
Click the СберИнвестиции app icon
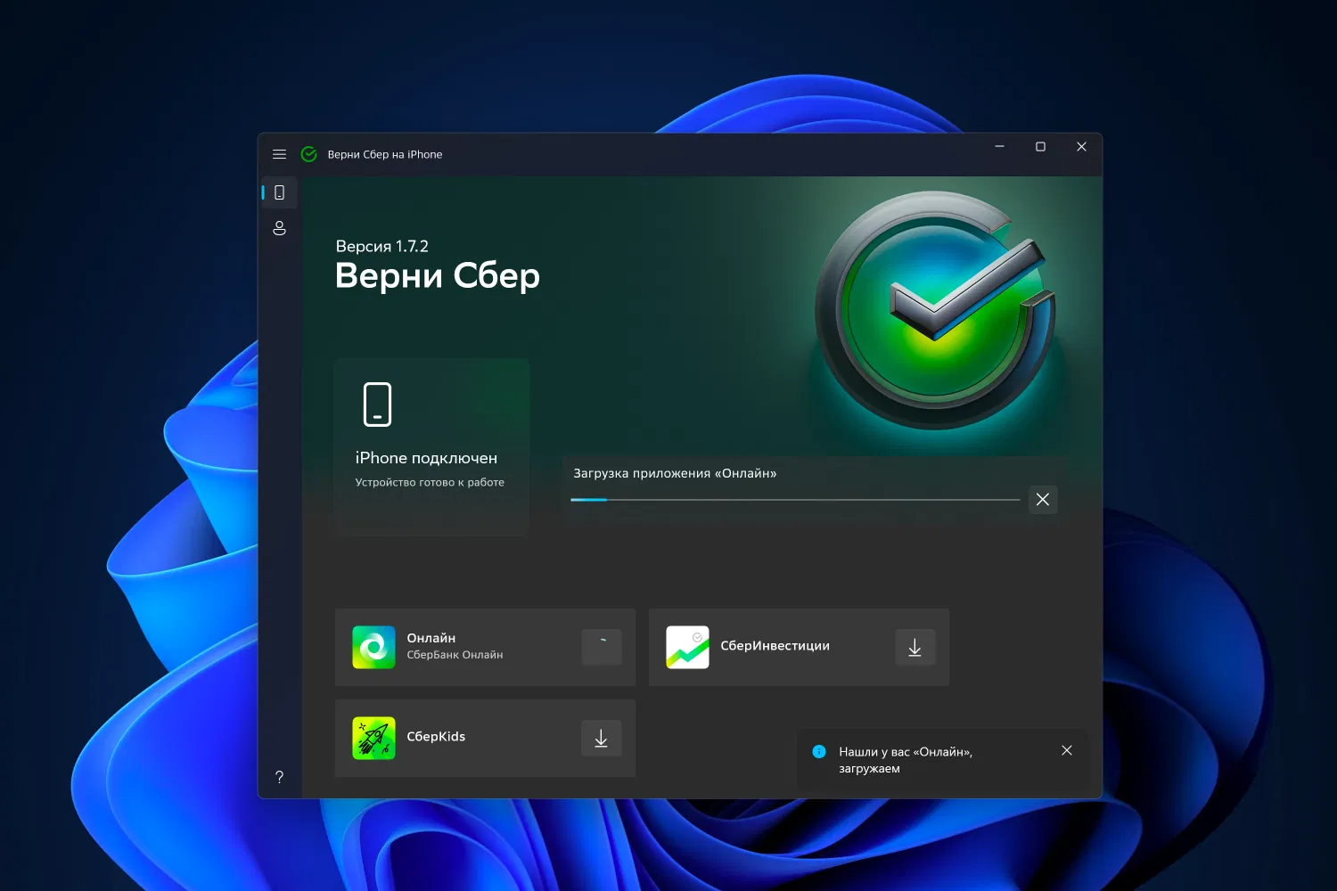(687, 647)
